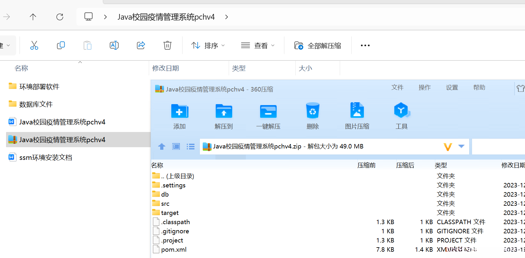Click the 解压到 extract to icon
Image resolution: width=525 pixels, height=258 pixels.
click(224, 116)
